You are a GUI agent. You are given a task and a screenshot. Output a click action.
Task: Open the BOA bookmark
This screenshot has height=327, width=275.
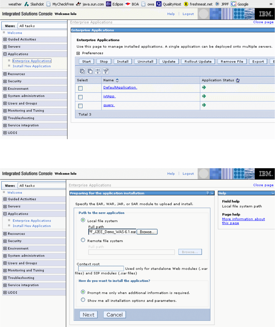(x=132, y=4)
